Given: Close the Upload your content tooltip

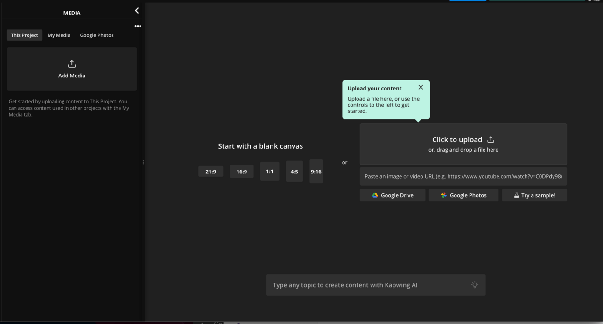Looking at the screenshot, I should point(421,87).
